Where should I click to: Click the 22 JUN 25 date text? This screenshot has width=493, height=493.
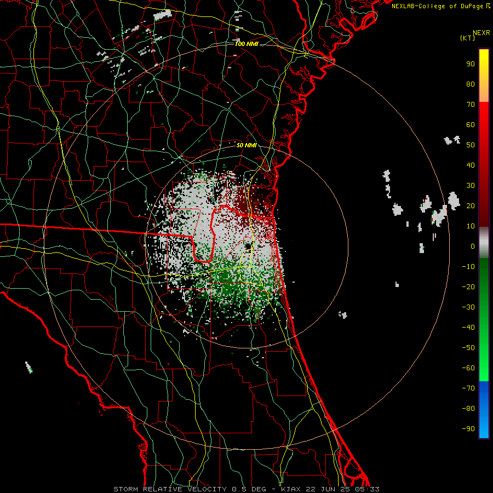(x=327, y=489)
